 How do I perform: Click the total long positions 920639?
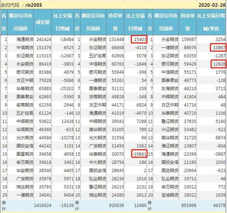(116, 206)
